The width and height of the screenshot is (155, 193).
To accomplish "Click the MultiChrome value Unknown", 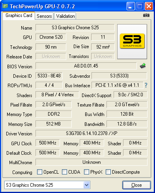I will coord(92,162).
